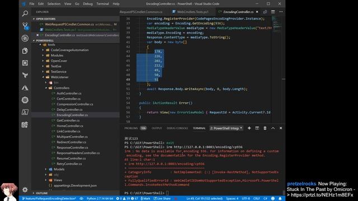Switch to the Output panel tab
358x201 pixels.
coord(157,128)
